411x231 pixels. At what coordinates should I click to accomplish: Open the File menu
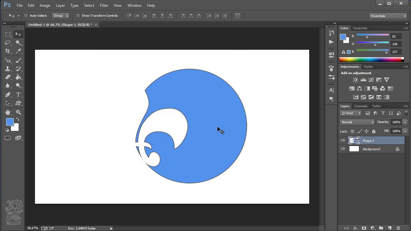20,5
